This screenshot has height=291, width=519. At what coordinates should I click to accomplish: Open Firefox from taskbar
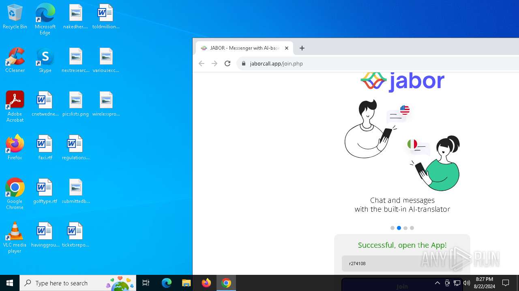(x=206, y=283)
